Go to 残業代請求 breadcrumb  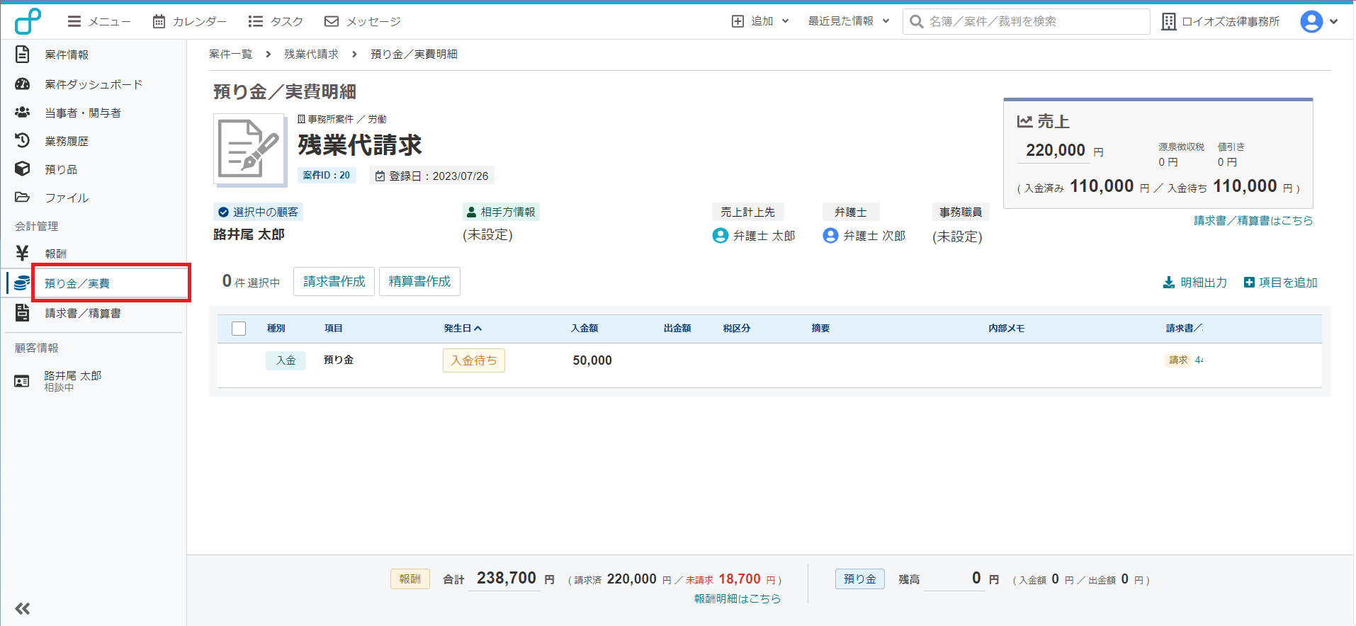(312, 54)
